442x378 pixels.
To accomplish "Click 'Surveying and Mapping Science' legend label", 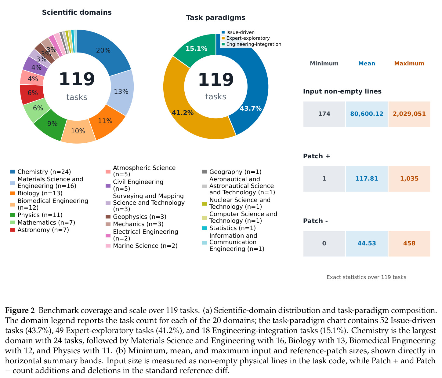I will pos(149,202).
